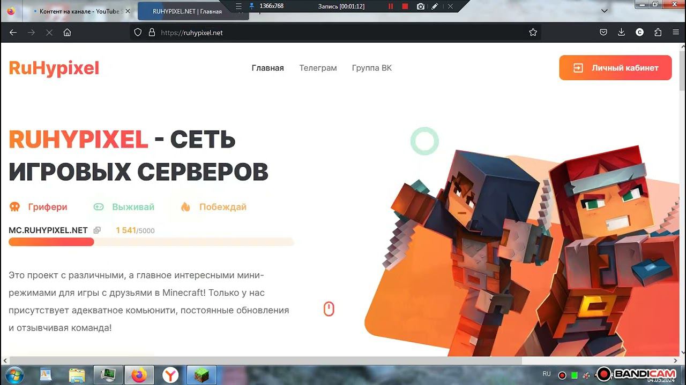Close the Bandicam recording bar
The image size is (686, 385).
coord(450,6)
